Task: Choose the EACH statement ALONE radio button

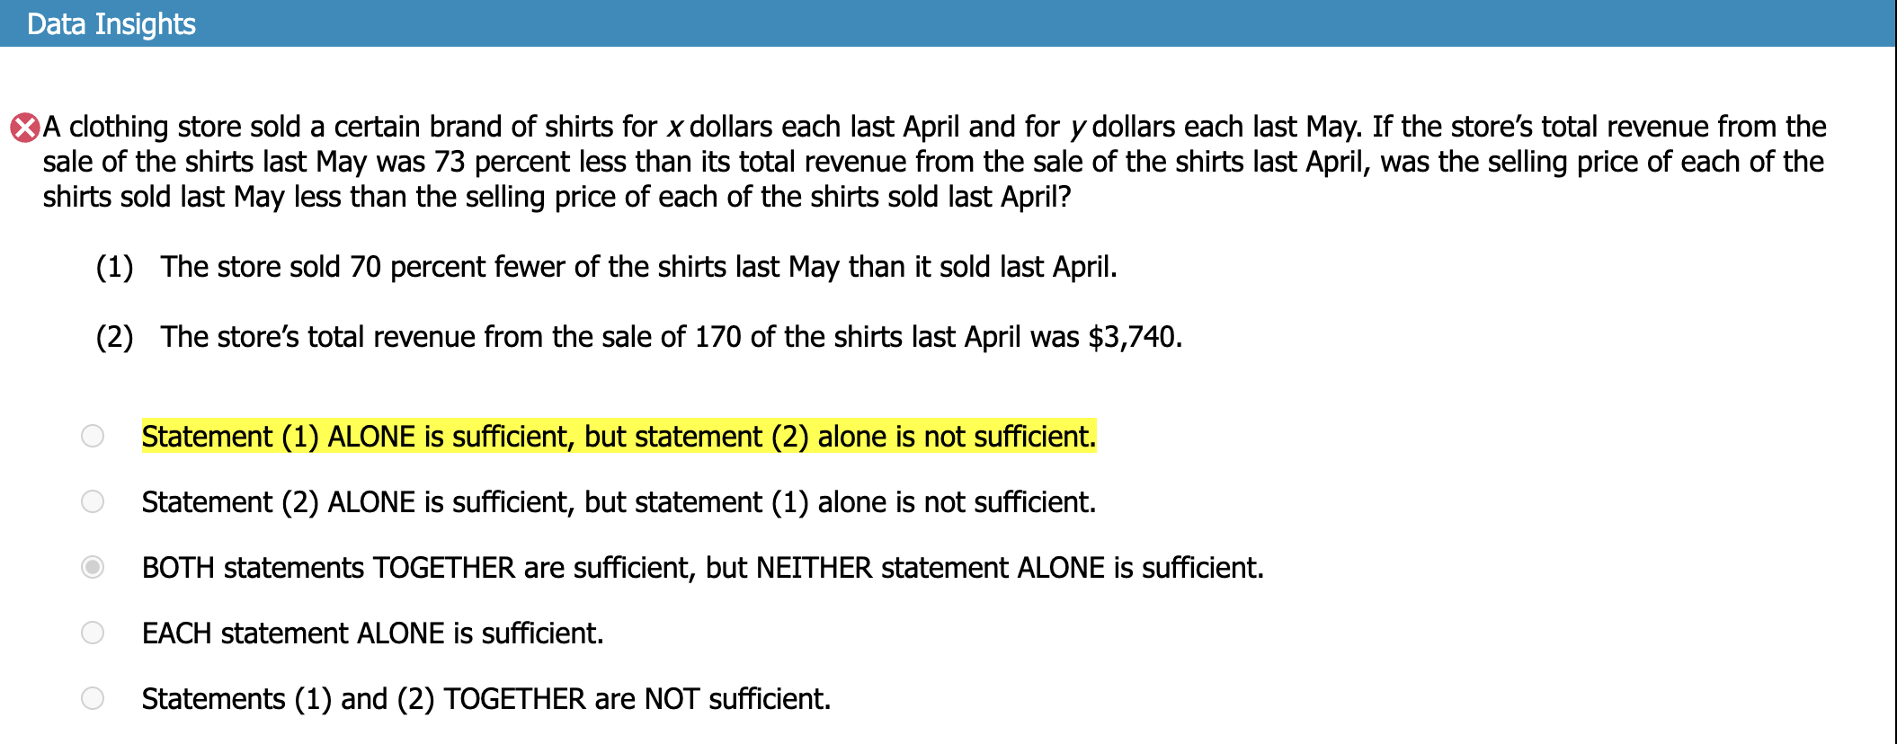Action: click(x=93, y=633)
